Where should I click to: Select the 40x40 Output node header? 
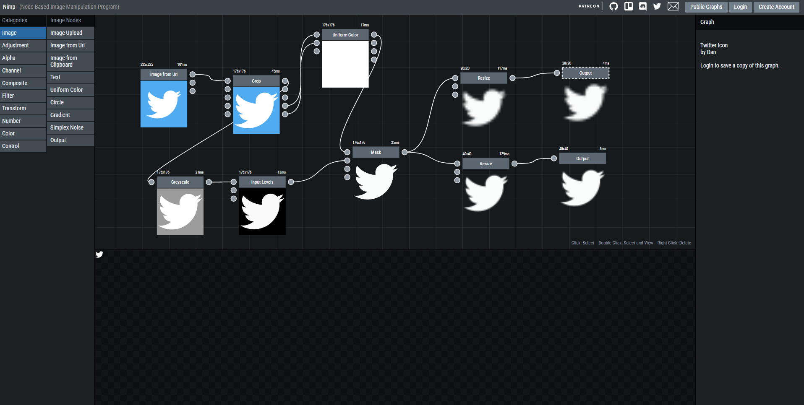click(x=582, y=158)
